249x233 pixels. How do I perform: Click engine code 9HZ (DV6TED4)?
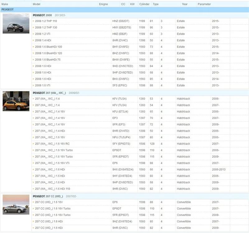122,222
